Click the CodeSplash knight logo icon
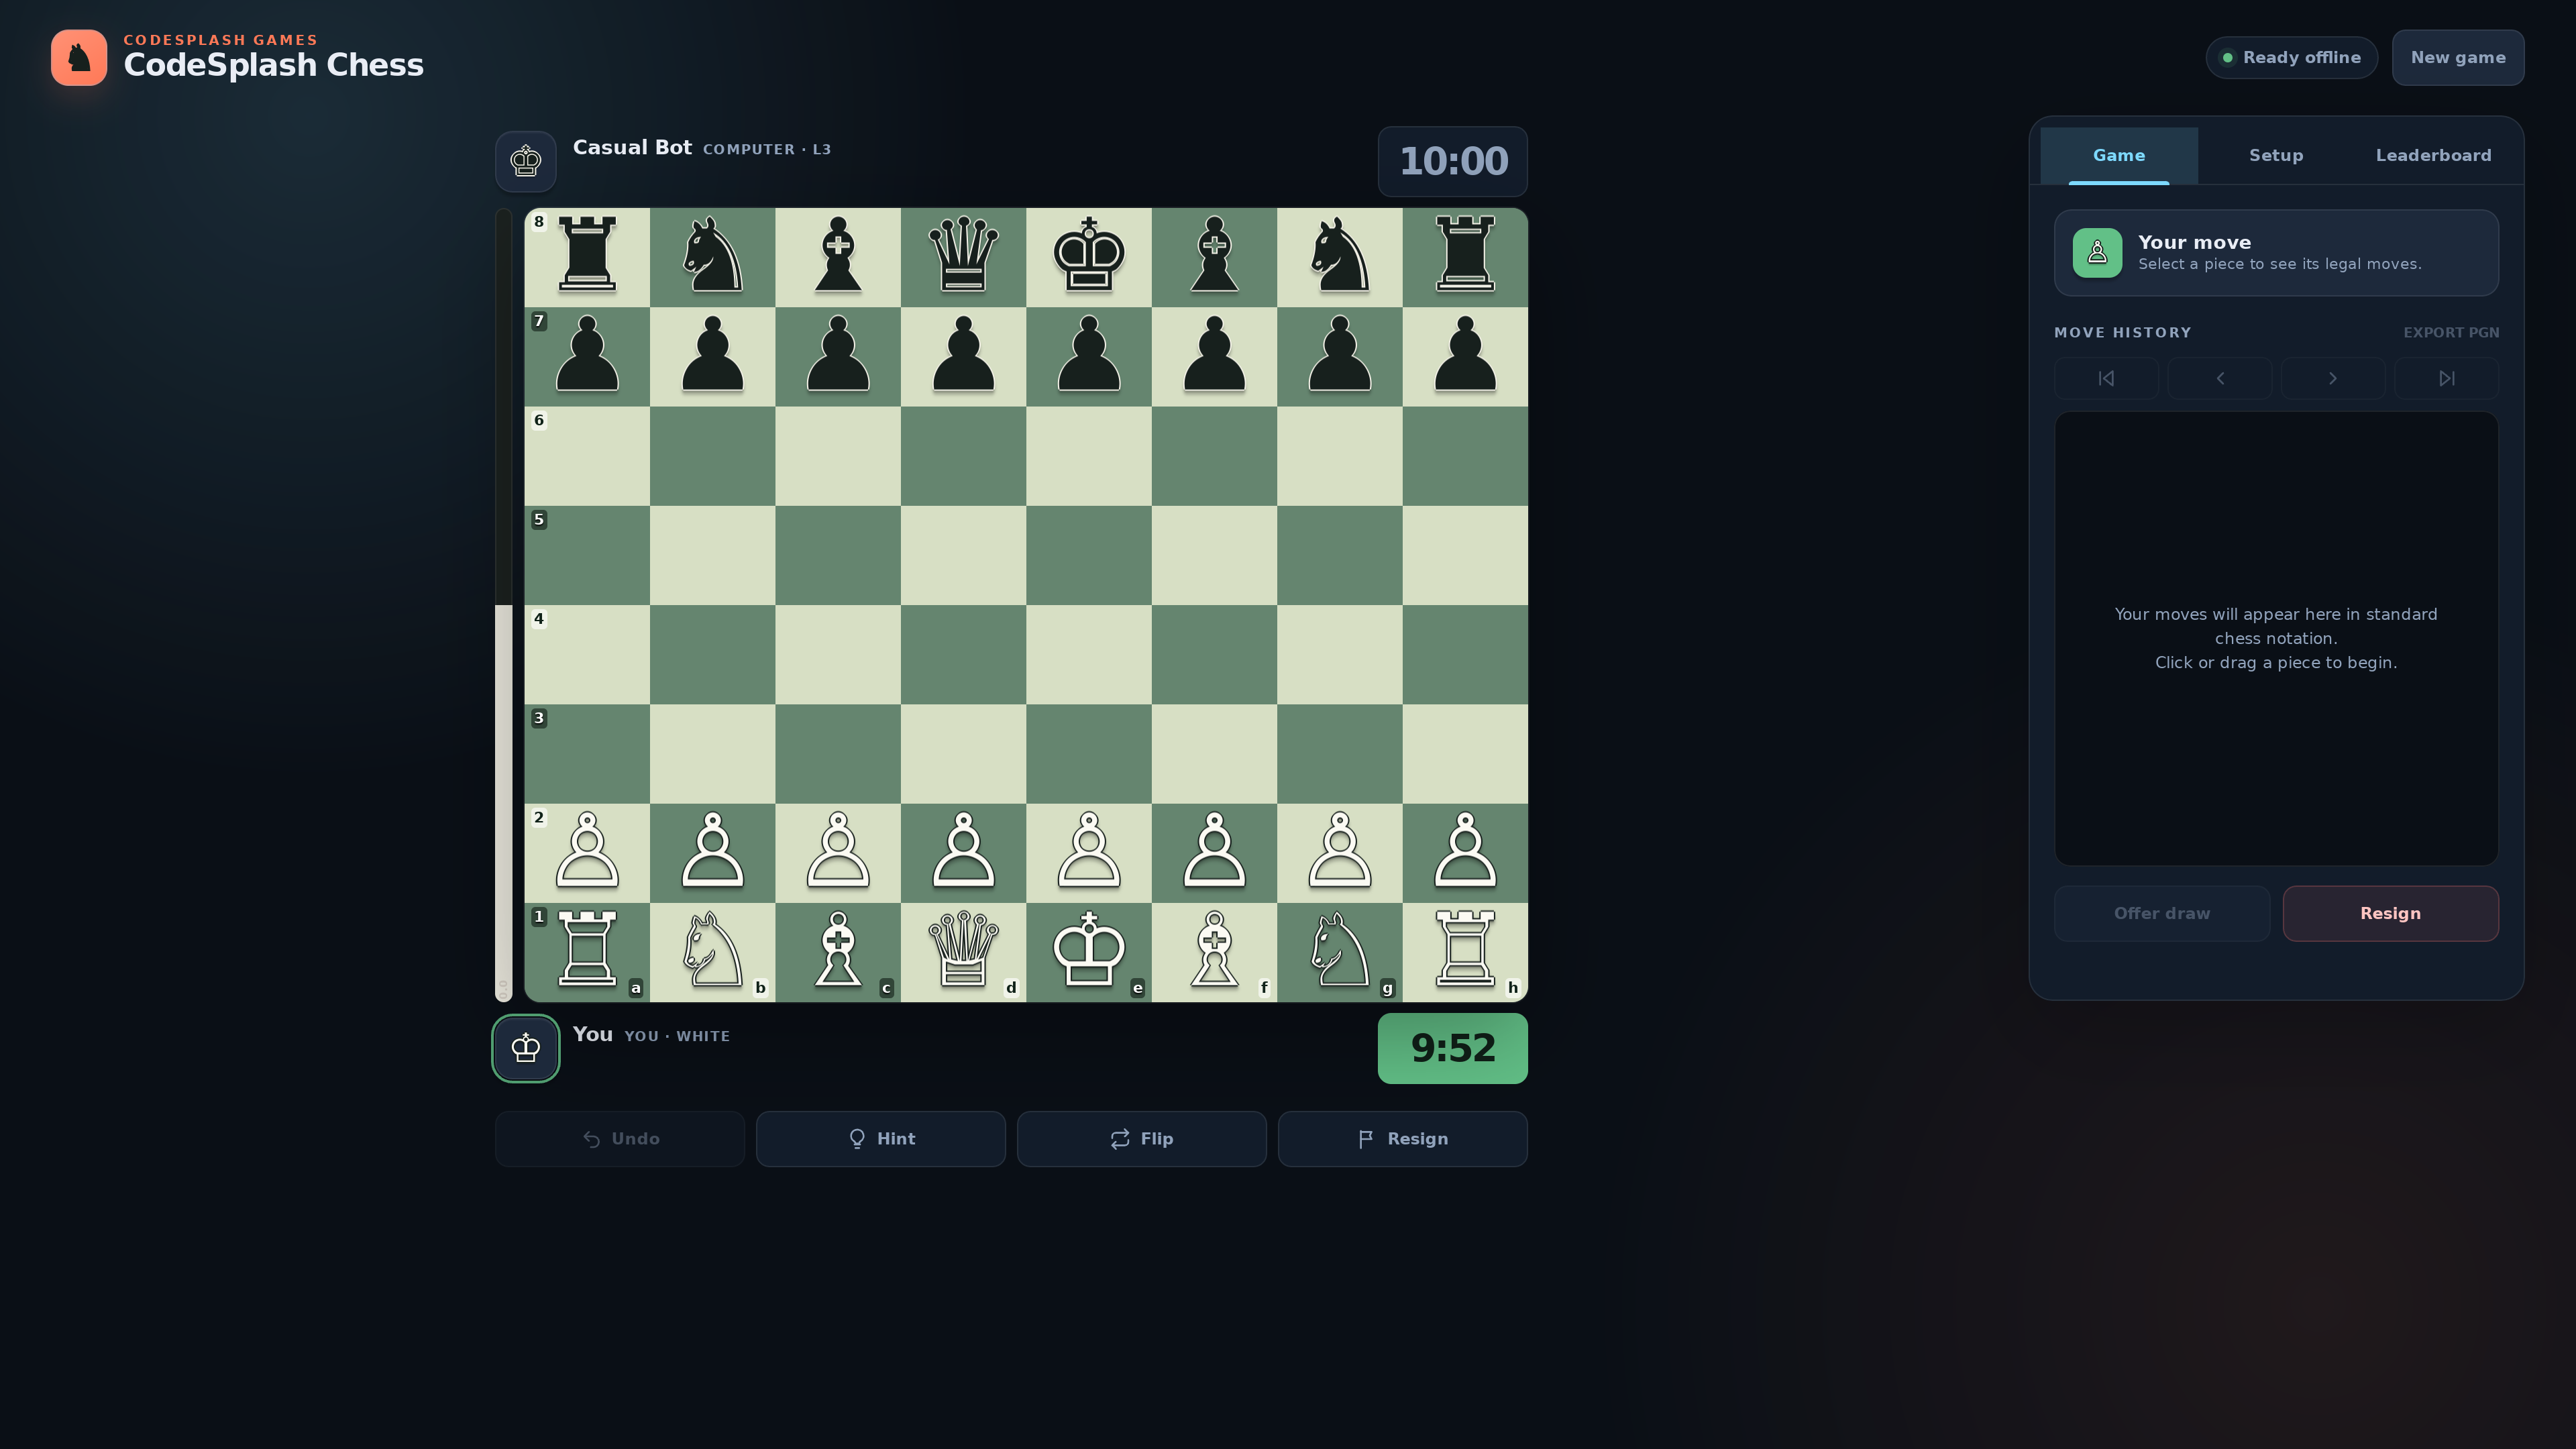Image resolution: width=2576 pixels, height=1449 pixels. (79, 57)
